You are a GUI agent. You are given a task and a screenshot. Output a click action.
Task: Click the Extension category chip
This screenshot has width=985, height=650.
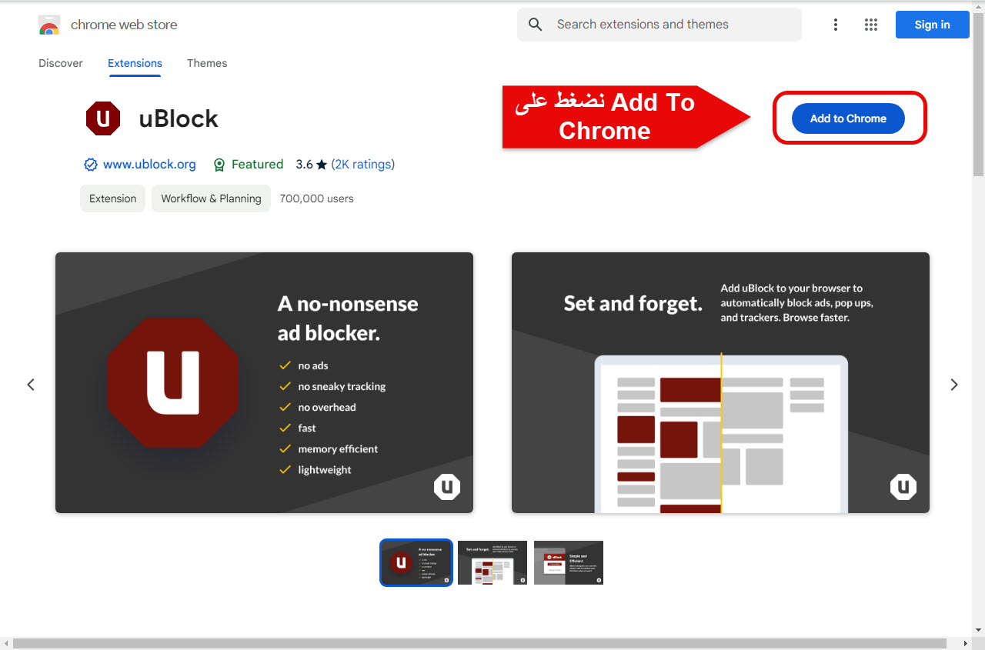pos(112,198)
